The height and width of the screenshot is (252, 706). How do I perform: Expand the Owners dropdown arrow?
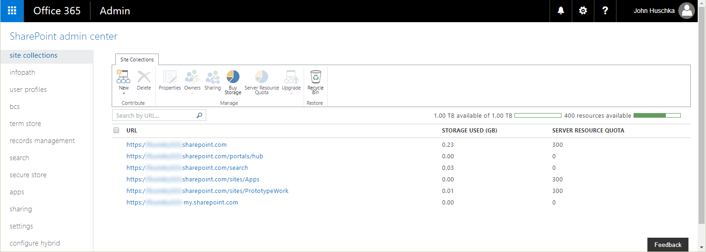(192, 94)
